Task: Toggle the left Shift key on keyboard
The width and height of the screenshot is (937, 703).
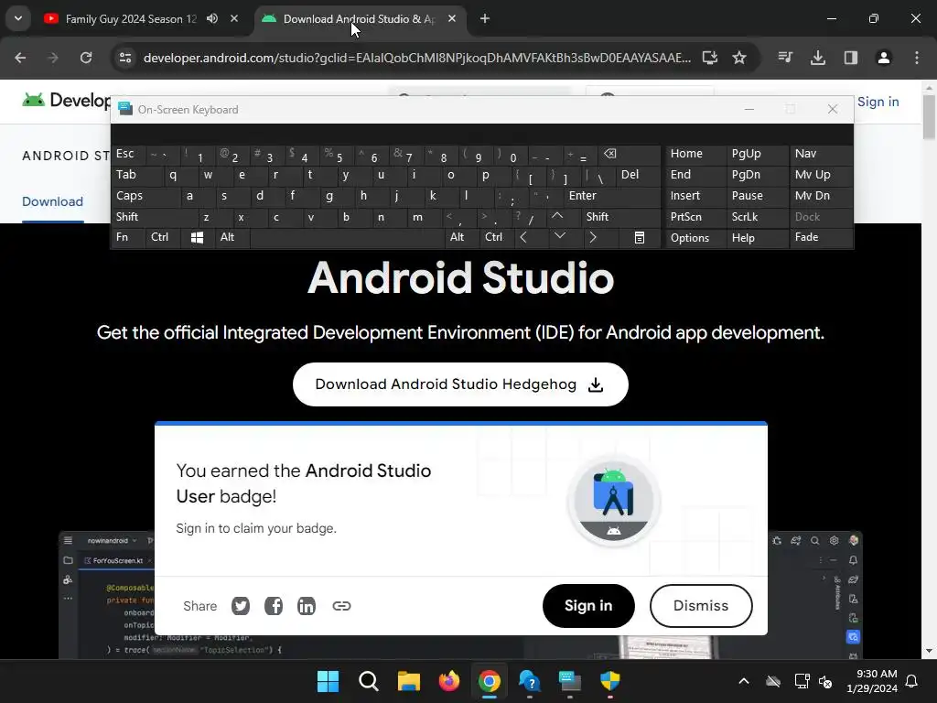Action: click(154, 216)
